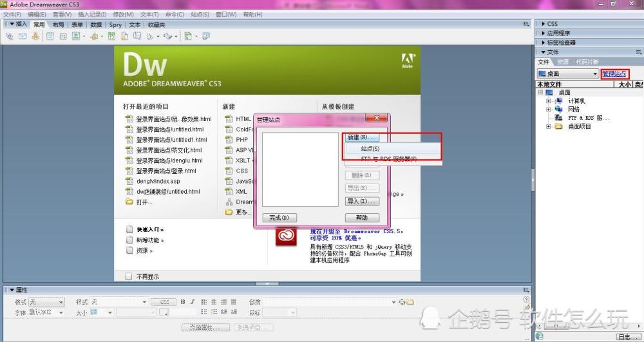Click the 新建(N) button in dialog
The width and height of the screenshot is (644, 342).
[x=362, y=137]
